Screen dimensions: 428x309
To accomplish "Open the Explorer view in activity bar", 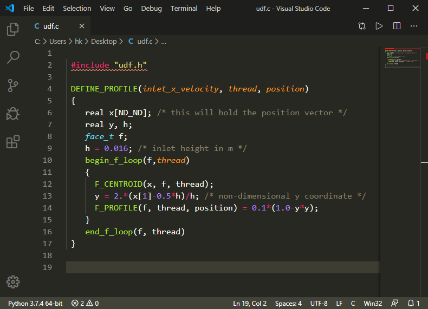I will (x=12, y=29).
